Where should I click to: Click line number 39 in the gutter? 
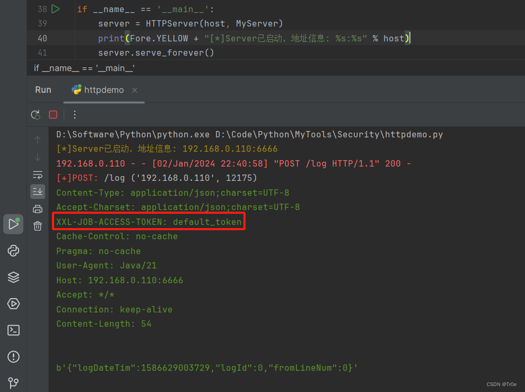[42, 23]
